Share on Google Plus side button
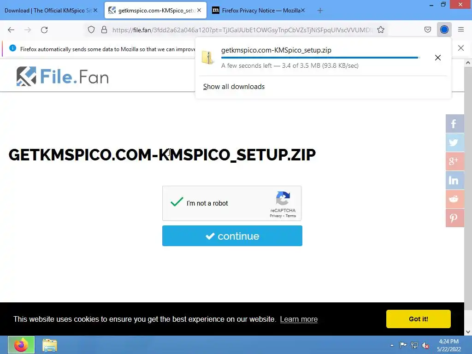The width and height of the screenshot is (472, 354). coord(454,161)
